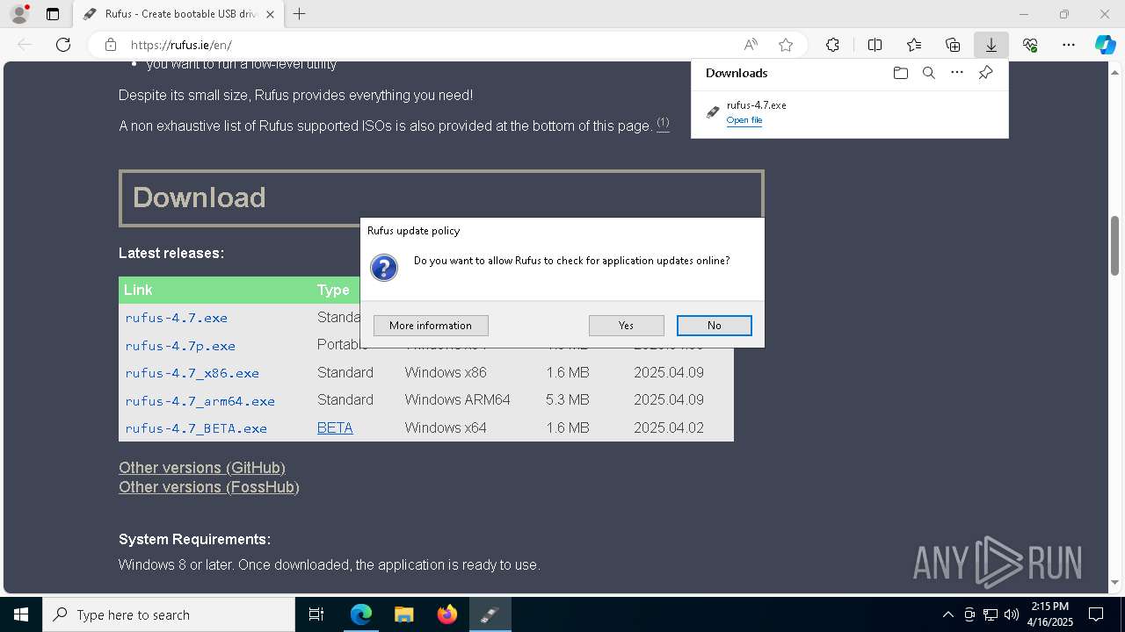Screen dimensions: 1125x632
Task: Open Task View on taskbar
Action: click(316, 614)
